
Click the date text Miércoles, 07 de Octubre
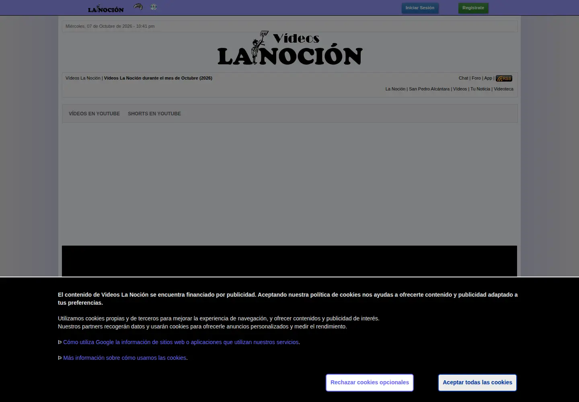110,26
